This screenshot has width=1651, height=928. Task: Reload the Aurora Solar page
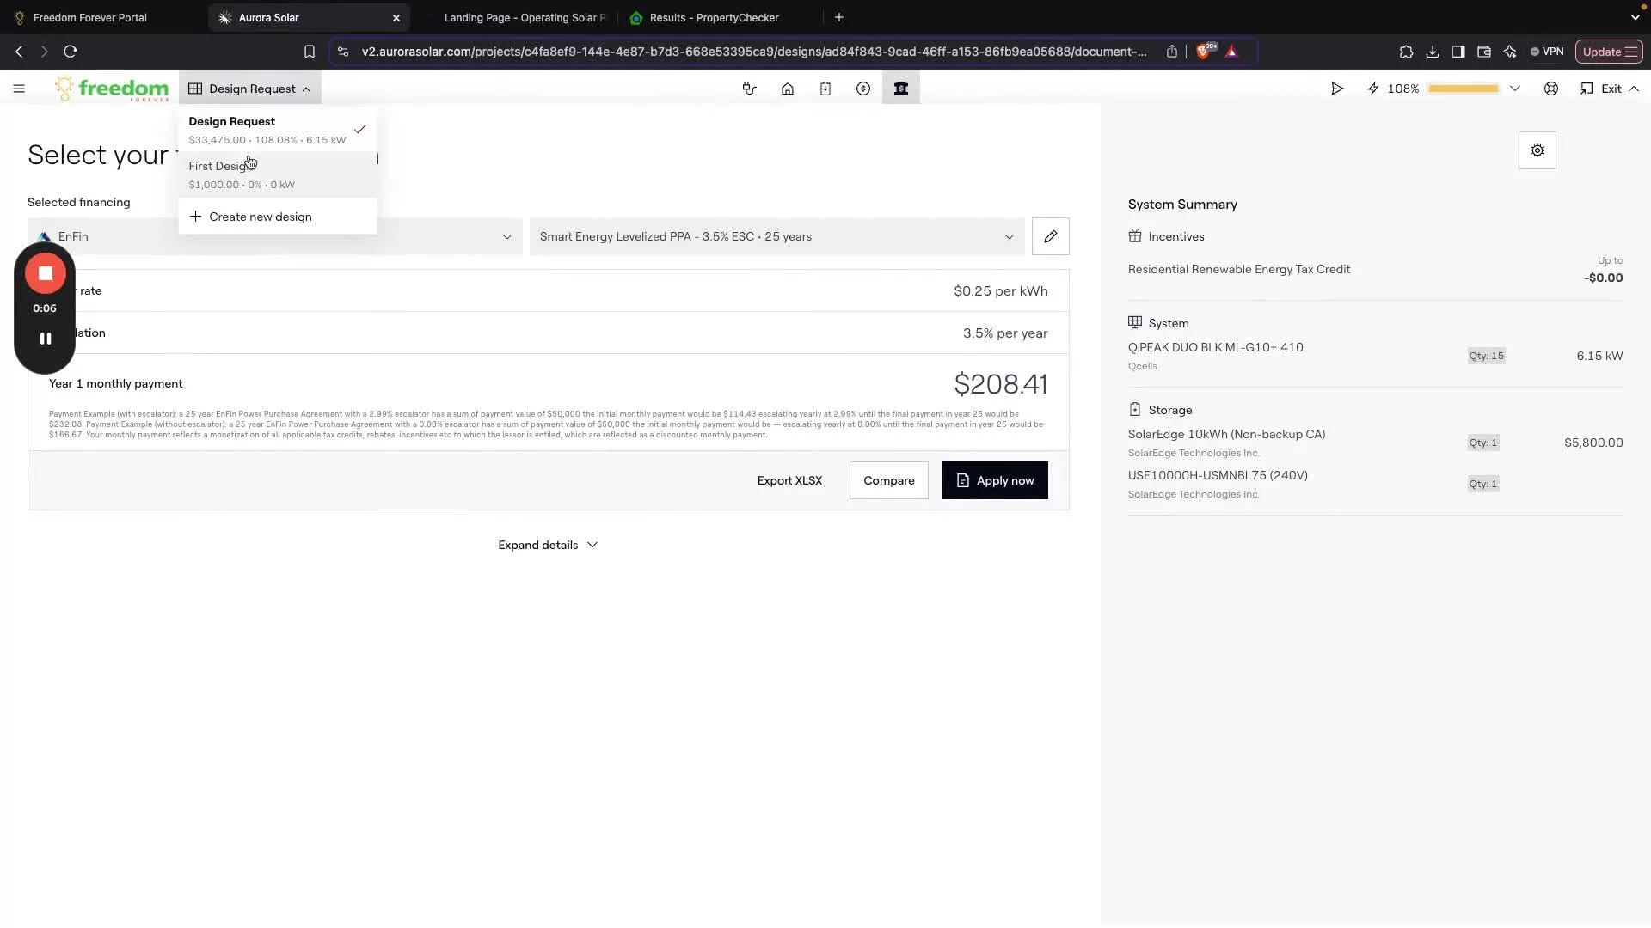(x=71, y=52)
